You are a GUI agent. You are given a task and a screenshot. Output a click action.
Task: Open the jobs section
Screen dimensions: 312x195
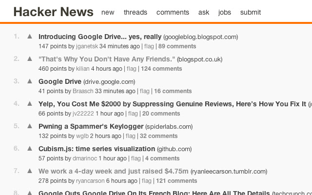click(224, 13)
